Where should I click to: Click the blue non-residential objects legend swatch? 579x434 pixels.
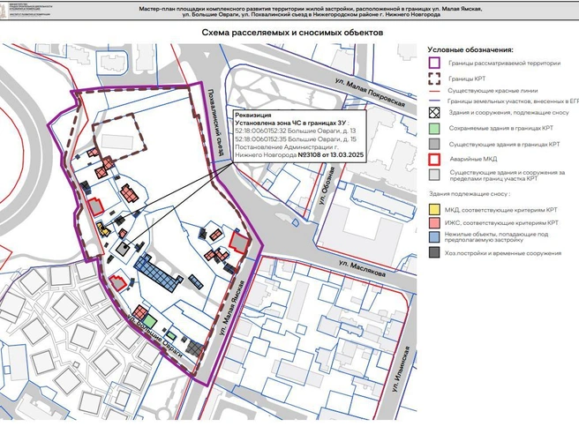[434, 237]
